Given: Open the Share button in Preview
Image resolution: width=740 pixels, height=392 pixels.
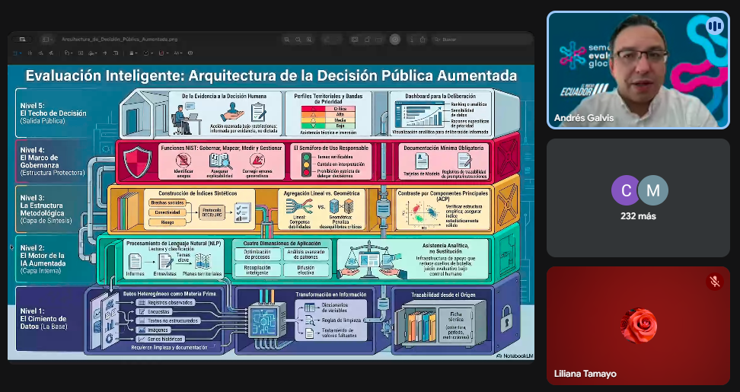Looking at the screenshot, I should pyautogui.click(x=423, y=40).
